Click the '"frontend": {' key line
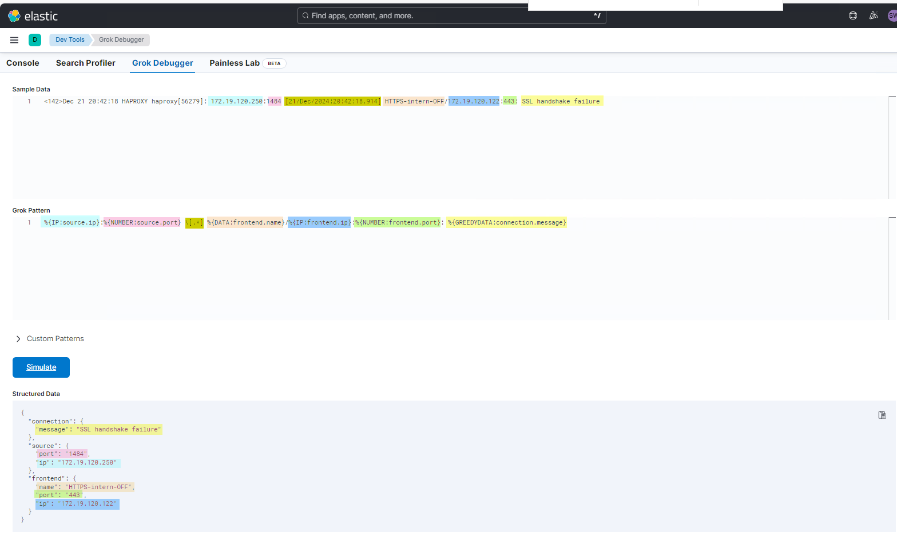This screenshot has height=540, width=897. click(52, 478)
